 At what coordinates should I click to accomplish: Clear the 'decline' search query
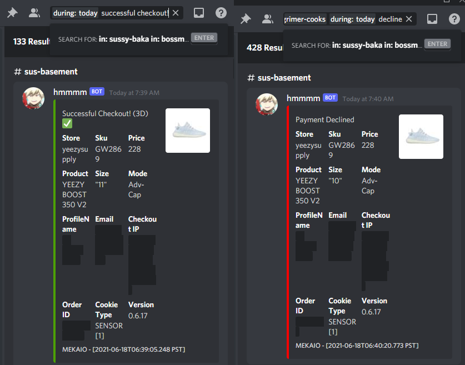coord(409,19)
